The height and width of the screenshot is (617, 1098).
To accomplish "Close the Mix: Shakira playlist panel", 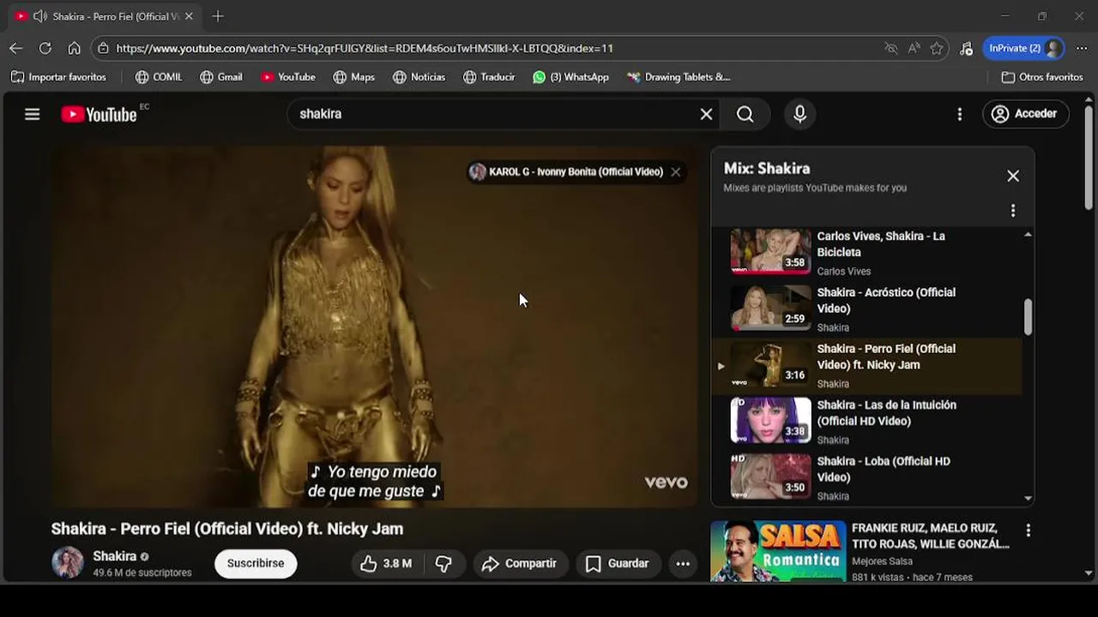I will [1013, 176].
